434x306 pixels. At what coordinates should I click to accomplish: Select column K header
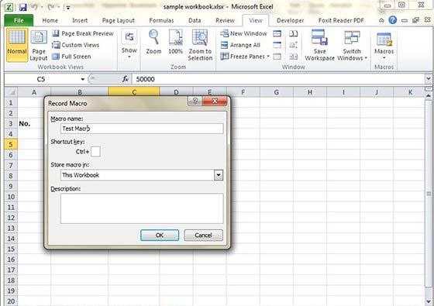coord(410,92)
